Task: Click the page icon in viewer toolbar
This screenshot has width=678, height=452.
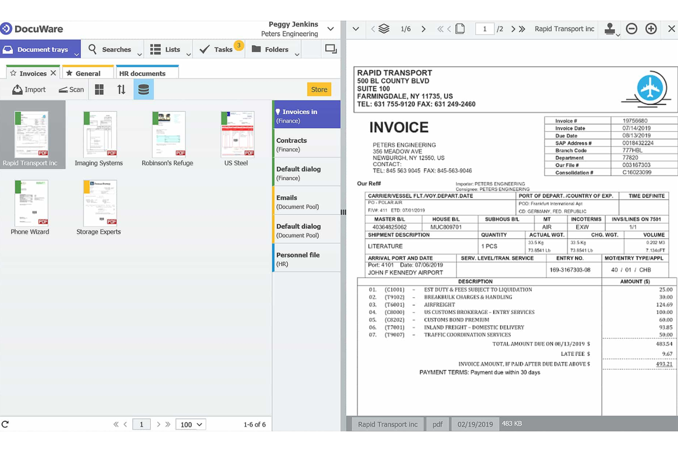Action: [x=460, y=28]
